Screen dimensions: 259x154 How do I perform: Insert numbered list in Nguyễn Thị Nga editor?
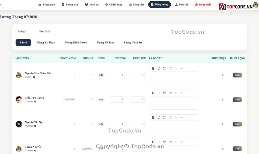pos(170,117)
